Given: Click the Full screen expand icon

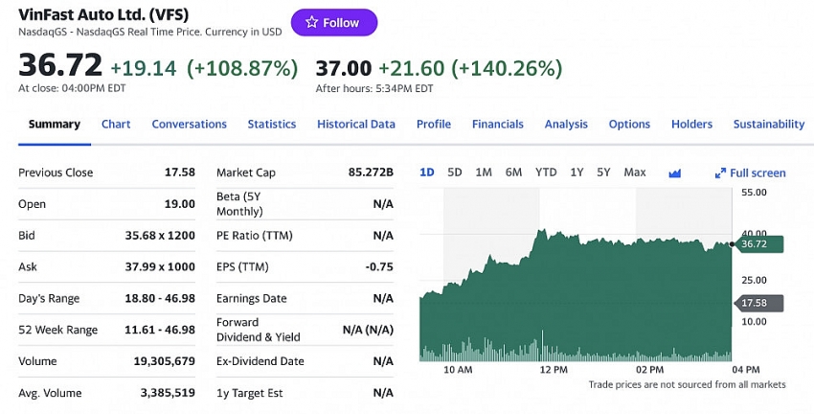Looking at the screenshot, I should [721, 173].
